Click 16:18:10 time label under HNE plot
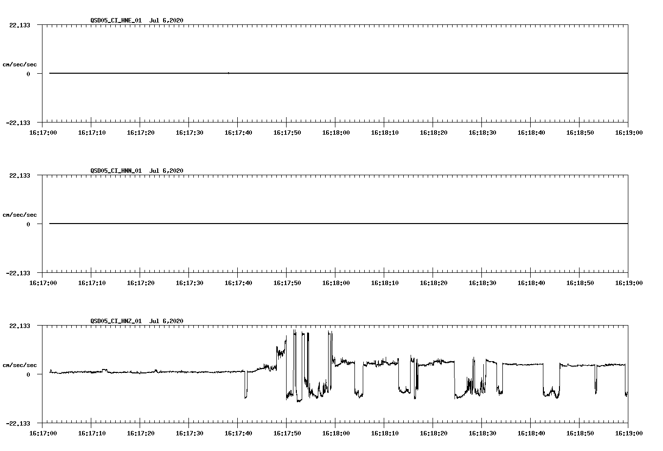Screen dimensions: 663x451 [x=385, y=133]
